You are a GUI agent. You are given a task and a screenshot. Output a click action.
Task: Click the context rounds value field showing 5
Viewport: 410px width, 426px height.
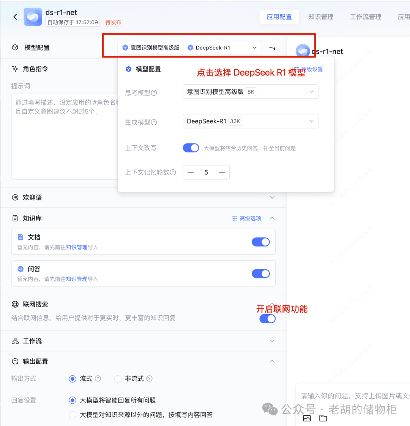(x=206, y=172)
